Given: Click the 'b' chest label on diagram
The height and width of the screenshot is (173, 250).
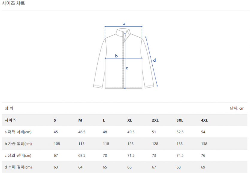Looking at the screenshot, I should tap(116, 56).
